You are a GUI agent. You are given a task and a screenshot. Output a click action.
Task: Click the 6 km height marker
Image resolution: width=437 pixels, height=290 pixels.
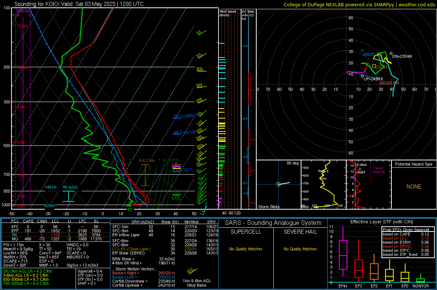[x=21, y=142]
